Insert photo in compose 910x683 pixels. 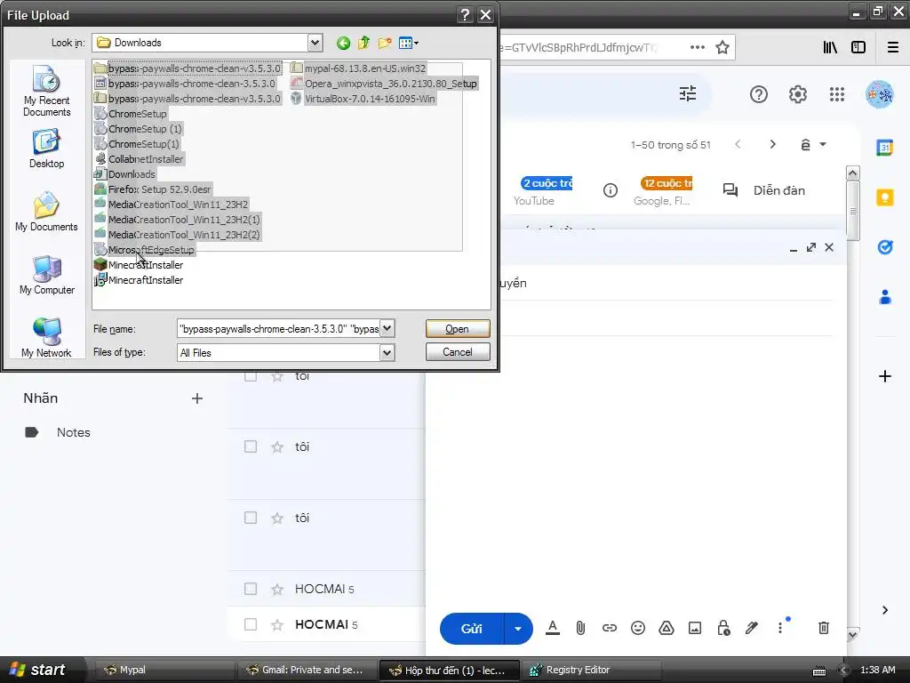tap(695, 628)
